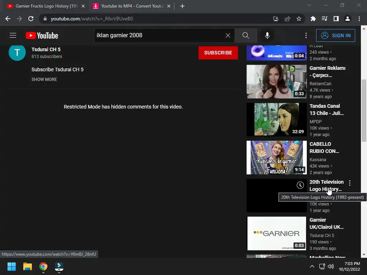This screenshot has height=275, width=367.
Task: Open Google Chrome from the taskbar
Action: pyautogui.click(x=43, y=266)
